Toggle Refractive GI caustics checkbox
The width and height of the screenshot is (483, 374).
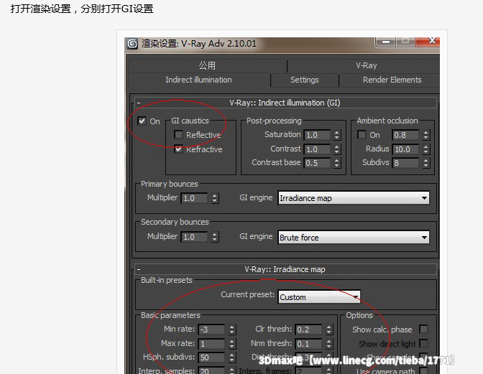(178, 149)
